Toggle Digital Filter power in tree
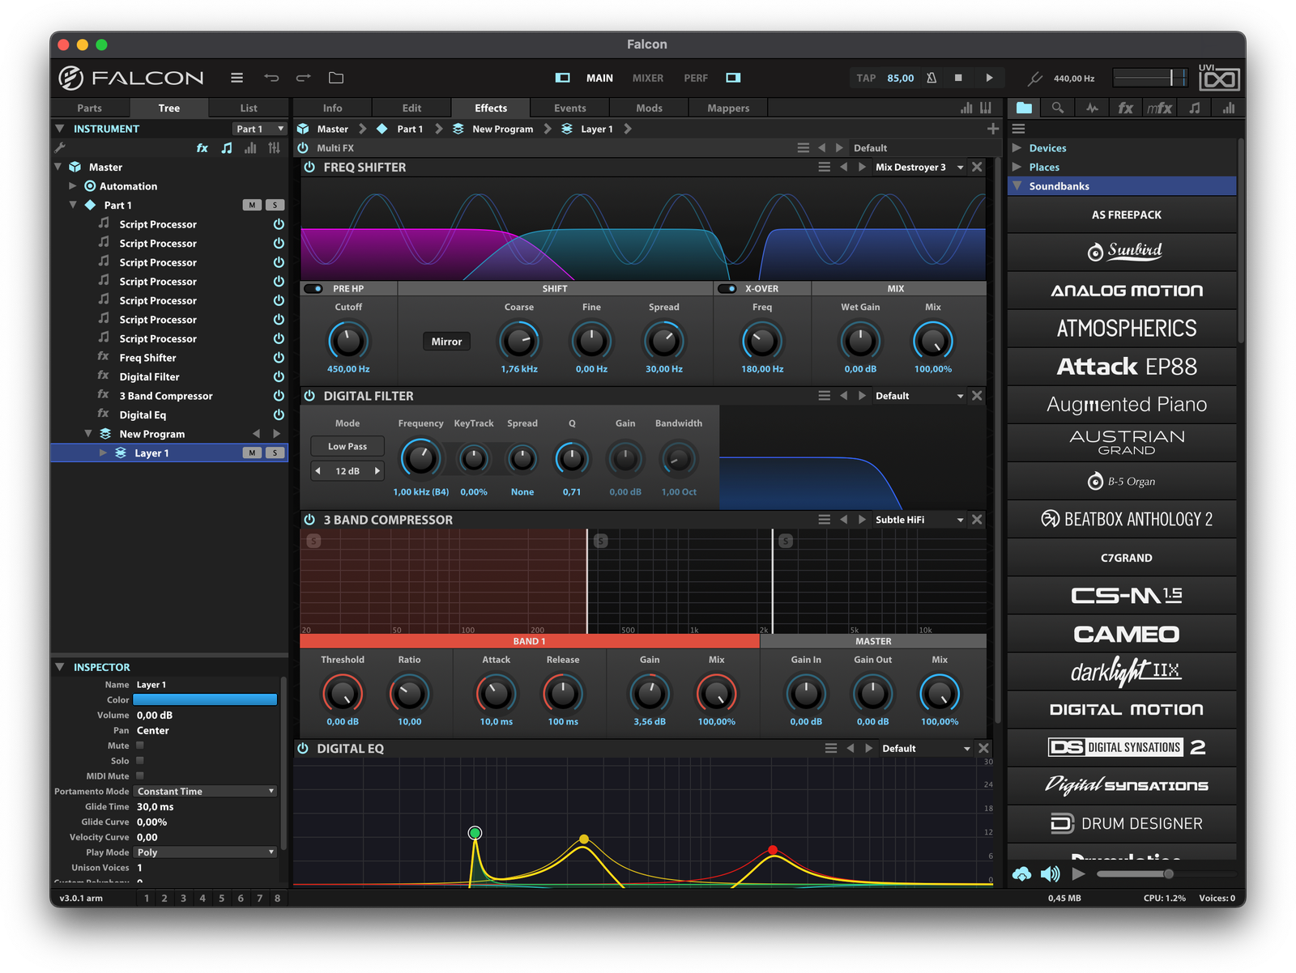1296x973 pixels. tap(279, 376)
